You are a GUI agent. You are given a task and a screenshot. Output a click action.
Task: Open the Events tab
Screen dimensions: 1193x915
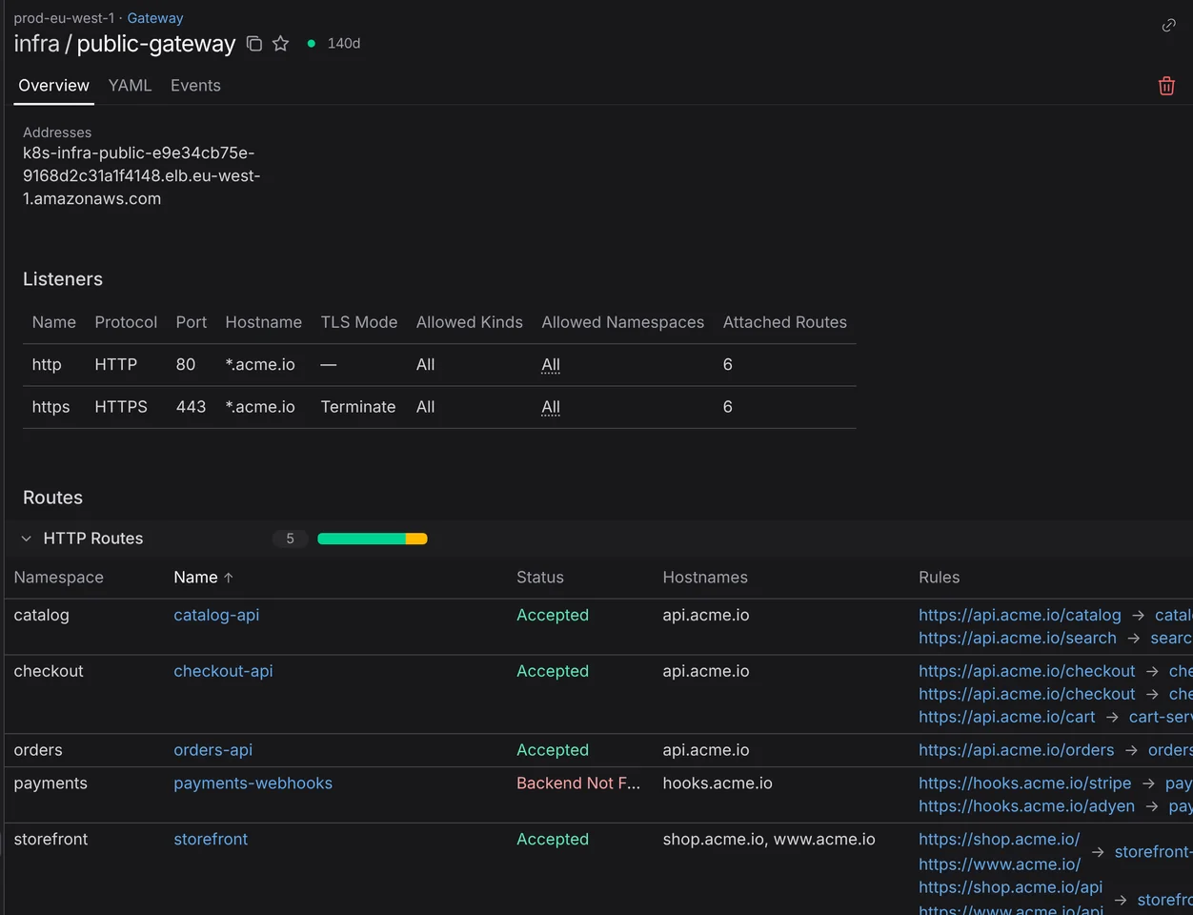click(x=195, y=86)
